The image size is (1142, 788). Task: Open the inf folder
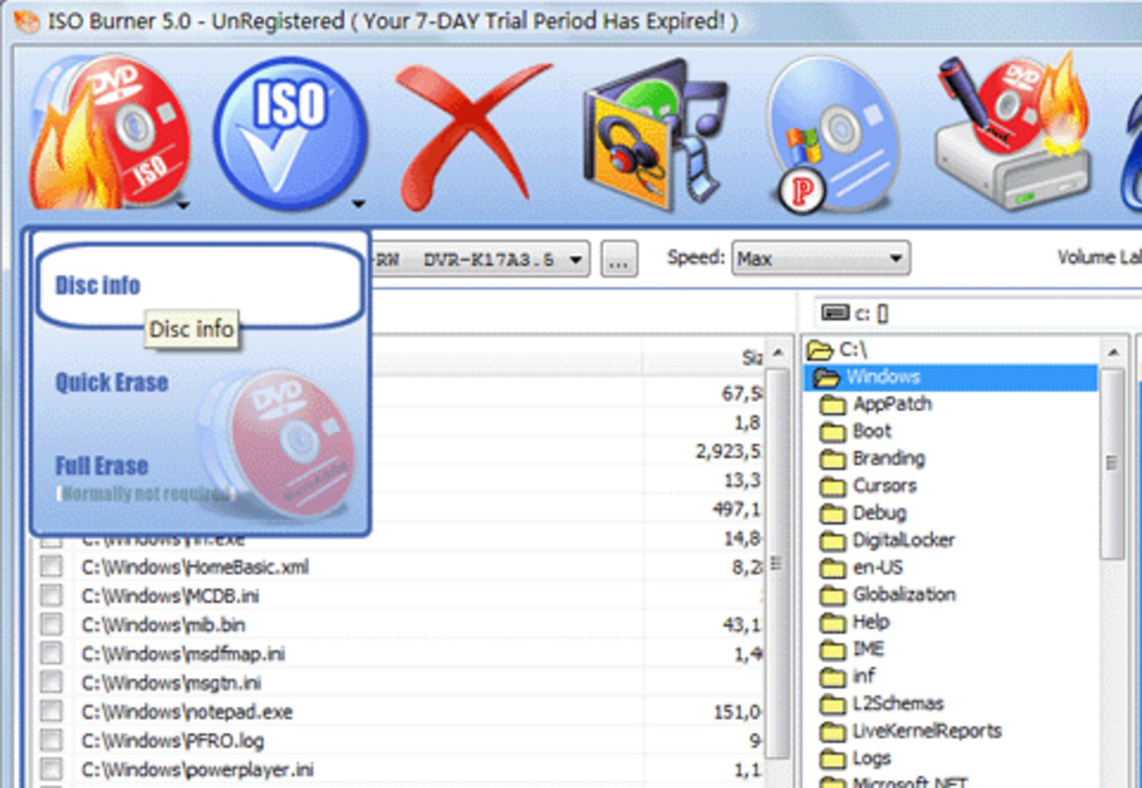coord(847,677)
